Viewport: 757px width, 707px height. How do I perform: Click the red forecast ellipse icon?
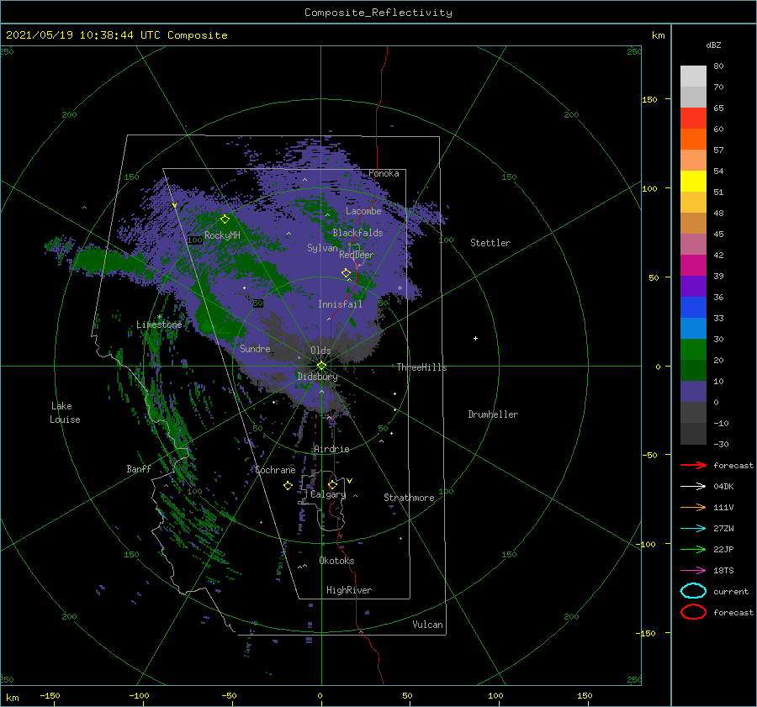pos(693,612)
